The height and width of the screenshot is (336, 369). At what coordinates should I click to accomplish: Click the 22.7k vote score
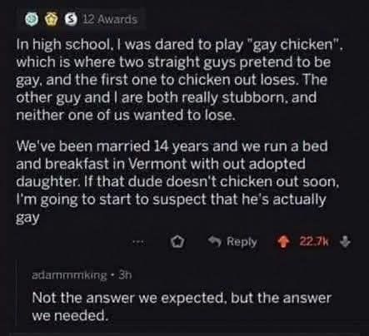point(314,242)
